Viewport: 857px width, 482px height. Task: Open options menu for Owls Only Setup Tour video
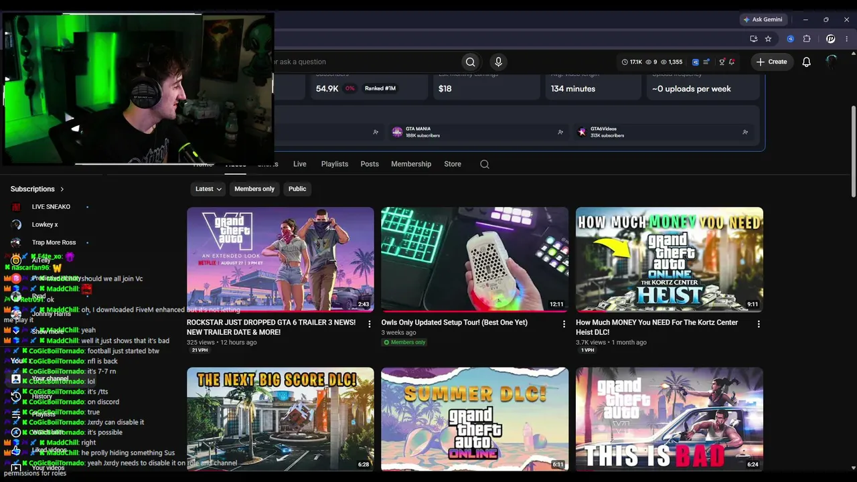coord(564,324)
